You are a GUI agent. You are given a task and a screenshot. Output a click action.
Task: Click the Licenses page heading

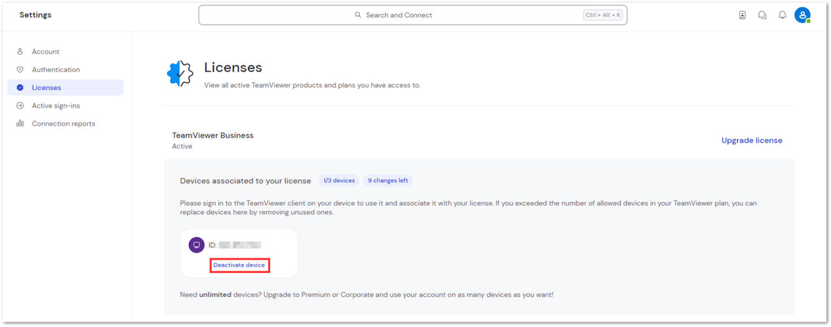(233, 67)
